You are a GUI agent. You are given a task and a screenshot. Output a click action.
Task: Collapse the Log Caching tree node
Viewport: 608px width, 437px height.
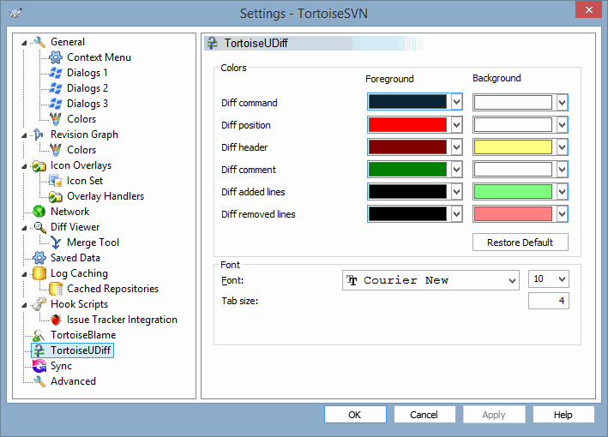24,274
